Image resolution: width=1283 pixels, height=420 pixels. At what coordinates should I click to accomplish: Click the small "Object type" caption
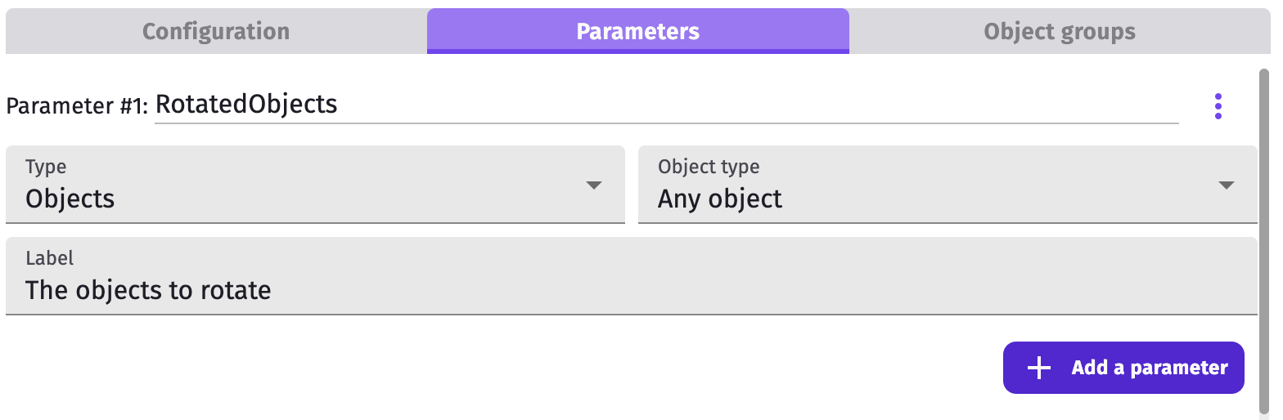(x=709, y=167)
